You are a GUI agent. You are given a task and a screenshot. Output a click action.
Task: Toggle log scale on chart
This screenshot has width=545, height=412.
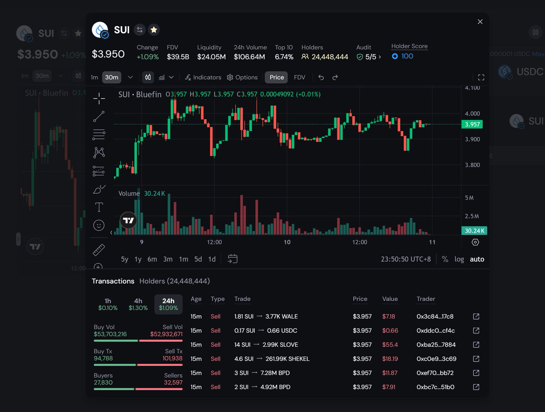(x=459, y=259)
